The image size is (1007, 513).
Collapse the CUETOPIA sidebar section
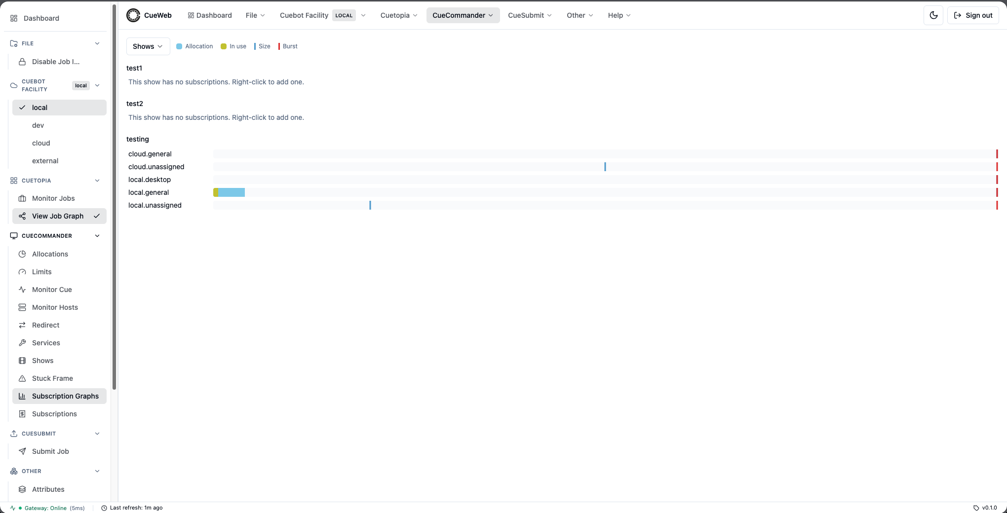[x=97, y=181]
